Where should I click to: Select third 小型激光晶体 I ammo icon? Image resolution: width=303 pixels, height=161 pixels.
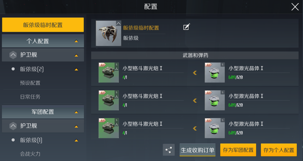point(215,128)
